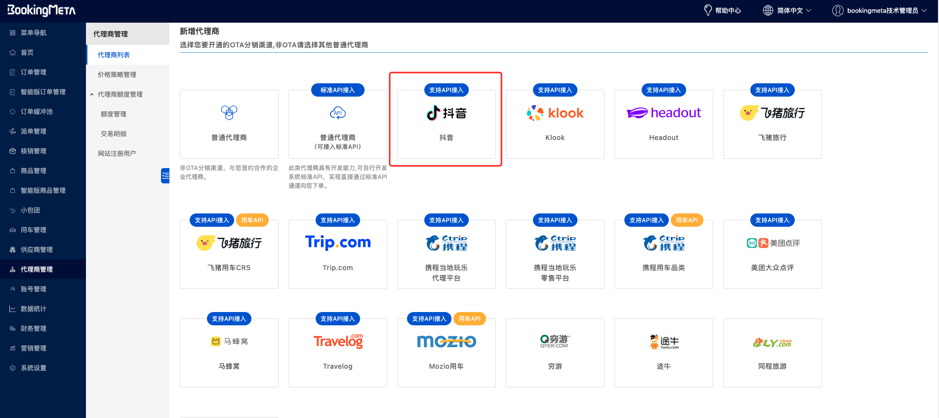Click the Trip.com logo

337,243
